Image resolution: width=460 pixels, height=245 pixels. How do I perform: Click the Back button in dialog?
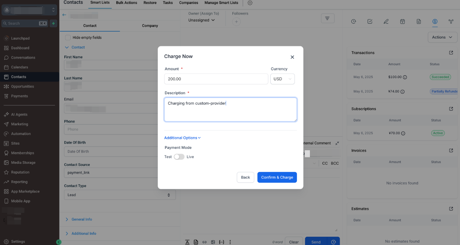click(245, 177)
